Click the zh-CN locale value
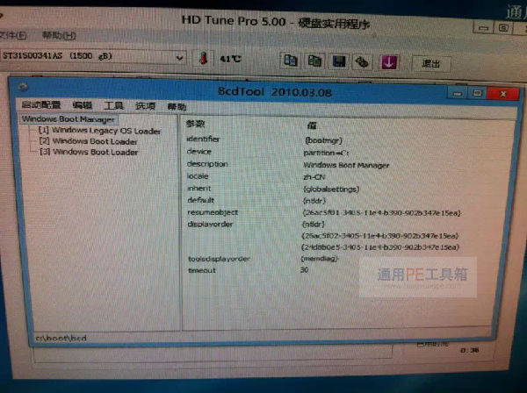527x393 pixels. click(314, 177)
